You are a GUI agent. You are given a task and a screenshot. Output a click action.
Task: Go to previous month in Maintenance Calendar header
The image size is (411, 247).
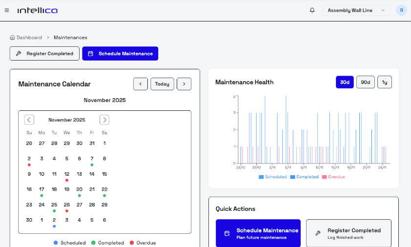tap(140, 84)
